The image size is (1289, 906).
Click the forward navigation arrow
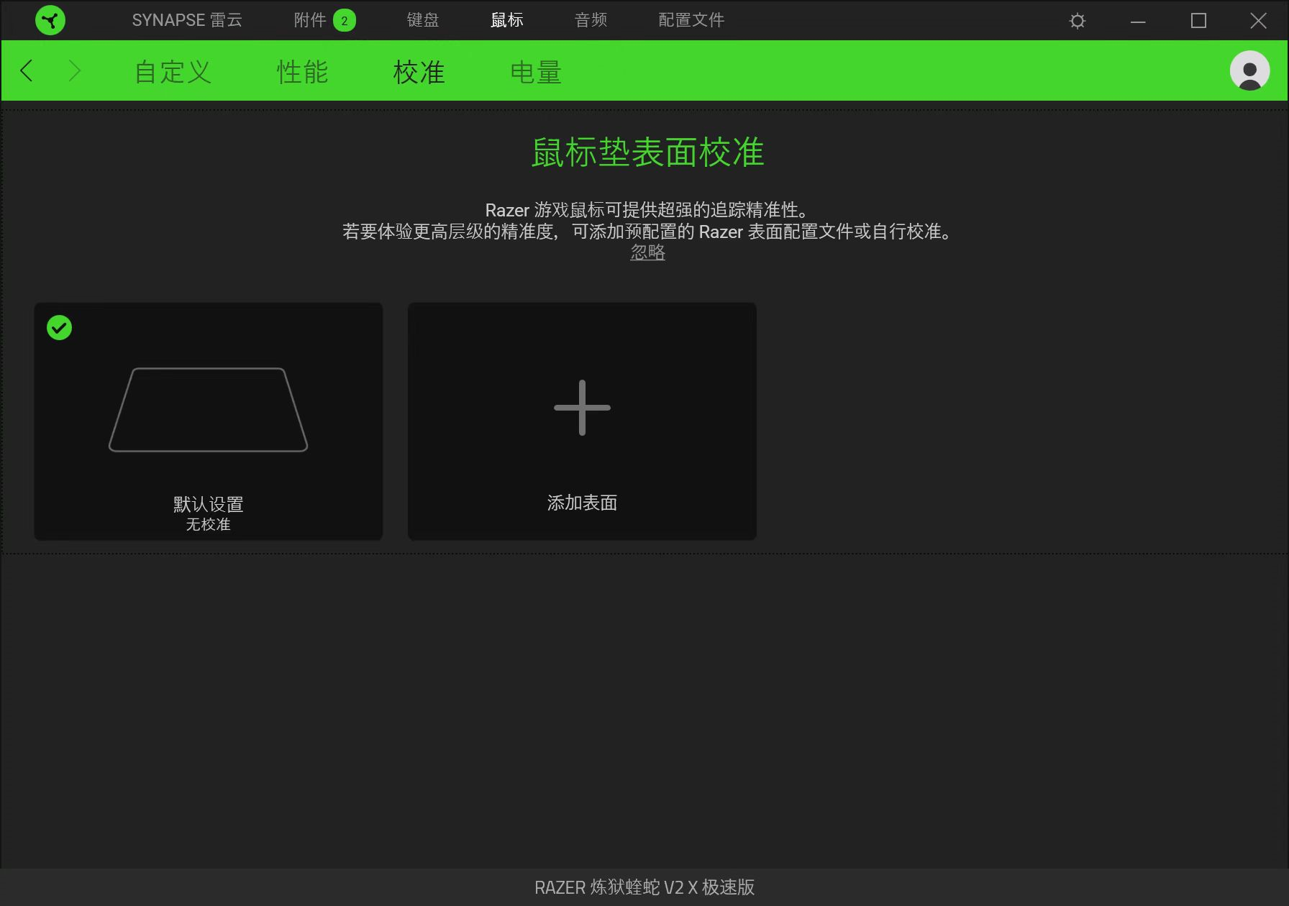[76, 70]
